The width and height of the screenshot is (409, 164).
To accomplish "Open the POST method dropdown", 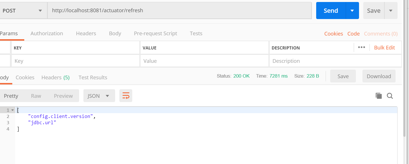I will [x=23, y=11].
